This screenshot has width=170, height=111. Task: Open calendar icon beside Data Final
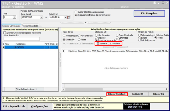click(x=69, y=17)
